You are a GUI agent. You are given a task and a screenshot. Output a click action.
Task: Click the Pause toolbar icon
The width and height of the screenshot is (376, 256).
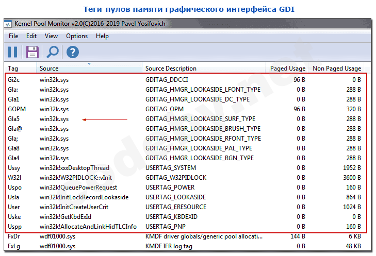click(13, 52)
